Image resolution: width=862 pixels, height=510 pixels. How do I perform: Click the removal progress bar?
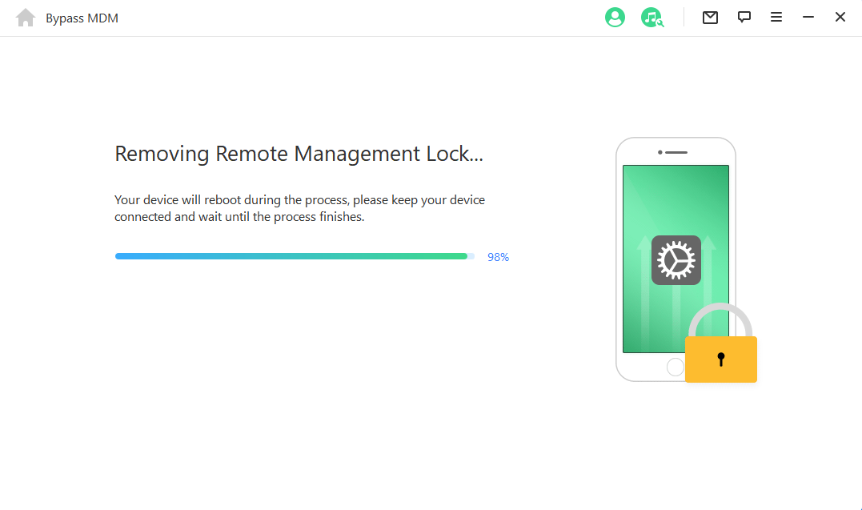pyautogui.click(x=291, y=256)
